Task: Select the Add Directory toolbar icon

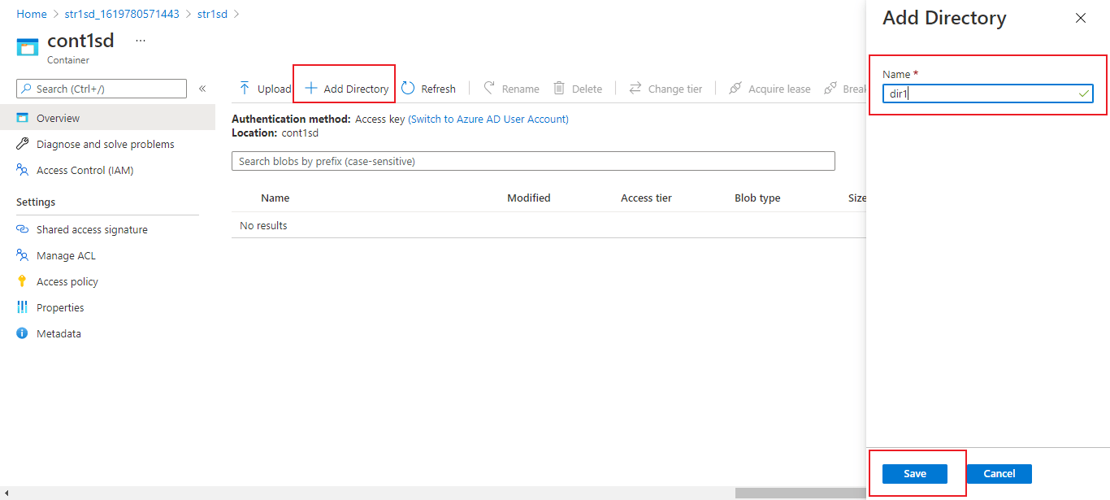Action: 310,88
